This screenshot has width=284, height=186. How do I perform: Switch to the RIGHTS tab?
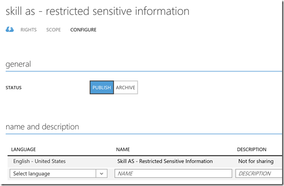coord(29,30)
